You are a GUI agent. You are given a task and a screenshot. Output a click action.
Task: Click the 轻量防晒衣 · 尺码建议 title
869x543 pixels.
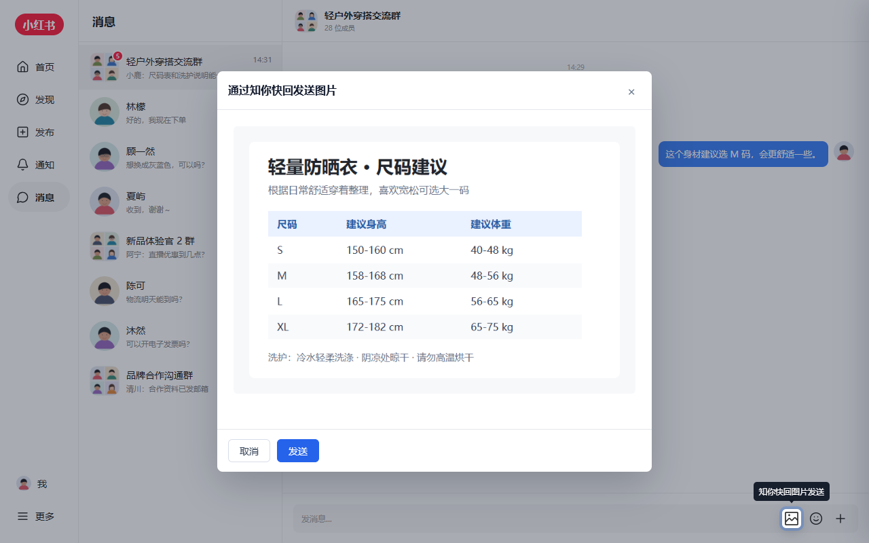[358, 167]
